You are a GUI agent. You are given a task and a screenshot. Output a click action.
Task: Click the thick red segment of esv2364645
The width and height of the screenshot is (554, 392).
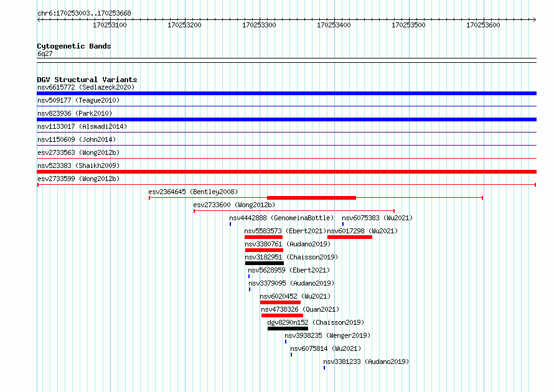point(311,198)
